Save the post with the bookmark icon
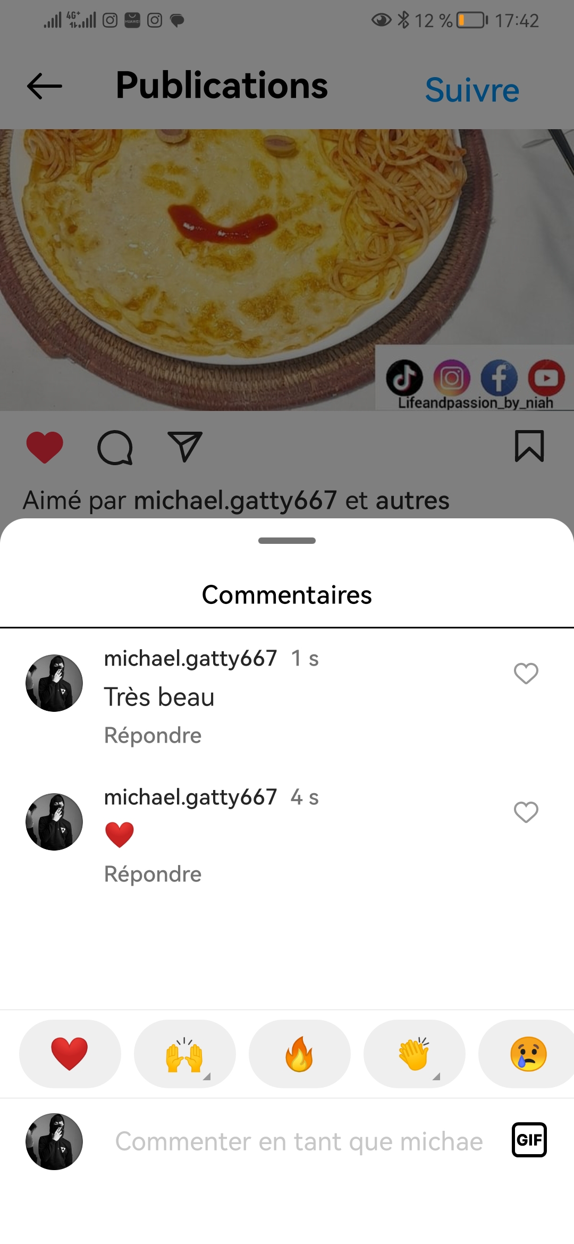The width and height of the screenshot is (574, 1244). 529,446
